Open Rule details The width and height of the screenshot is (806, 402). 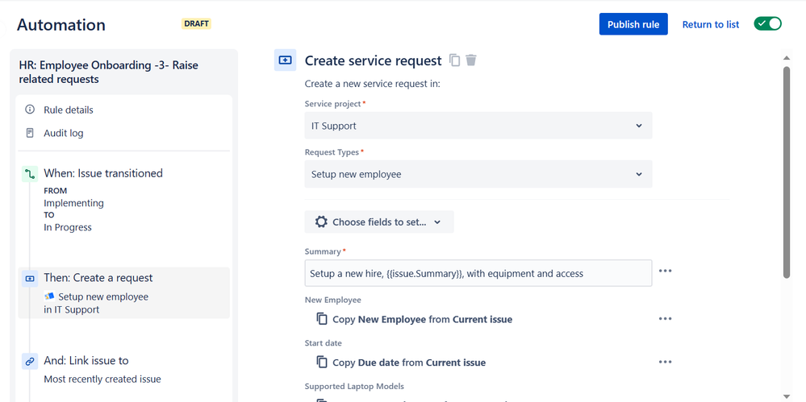click(69, 110)
